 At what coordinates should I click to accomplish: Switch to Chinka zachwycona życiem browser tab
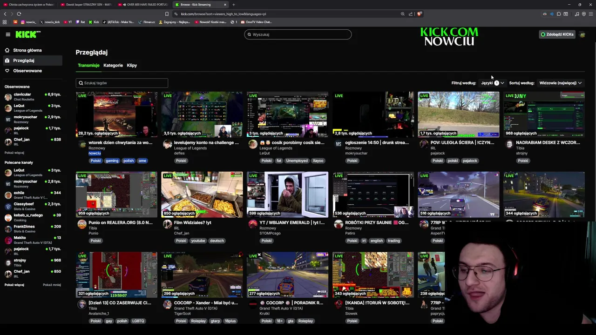click(29, 5)
